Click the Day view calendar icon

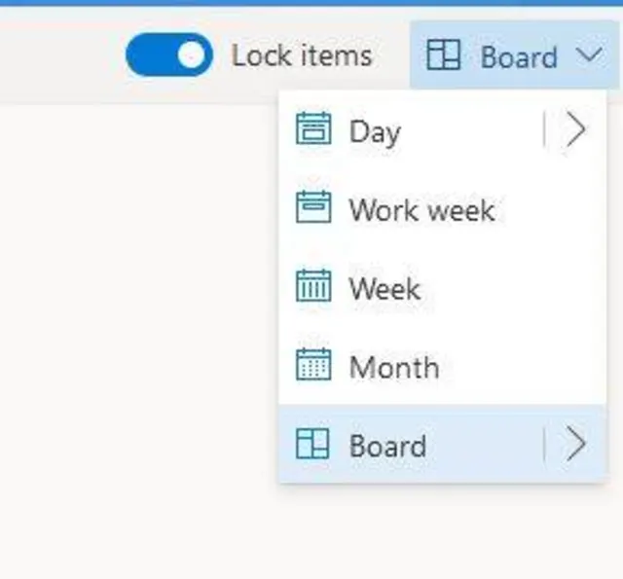(x=313, y=131)
